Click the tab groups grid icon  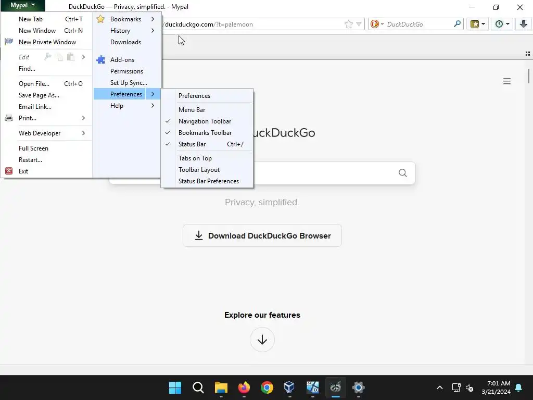click(528, 54)
